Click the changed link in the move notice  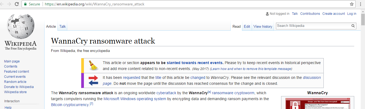click(x=198, y=78)
